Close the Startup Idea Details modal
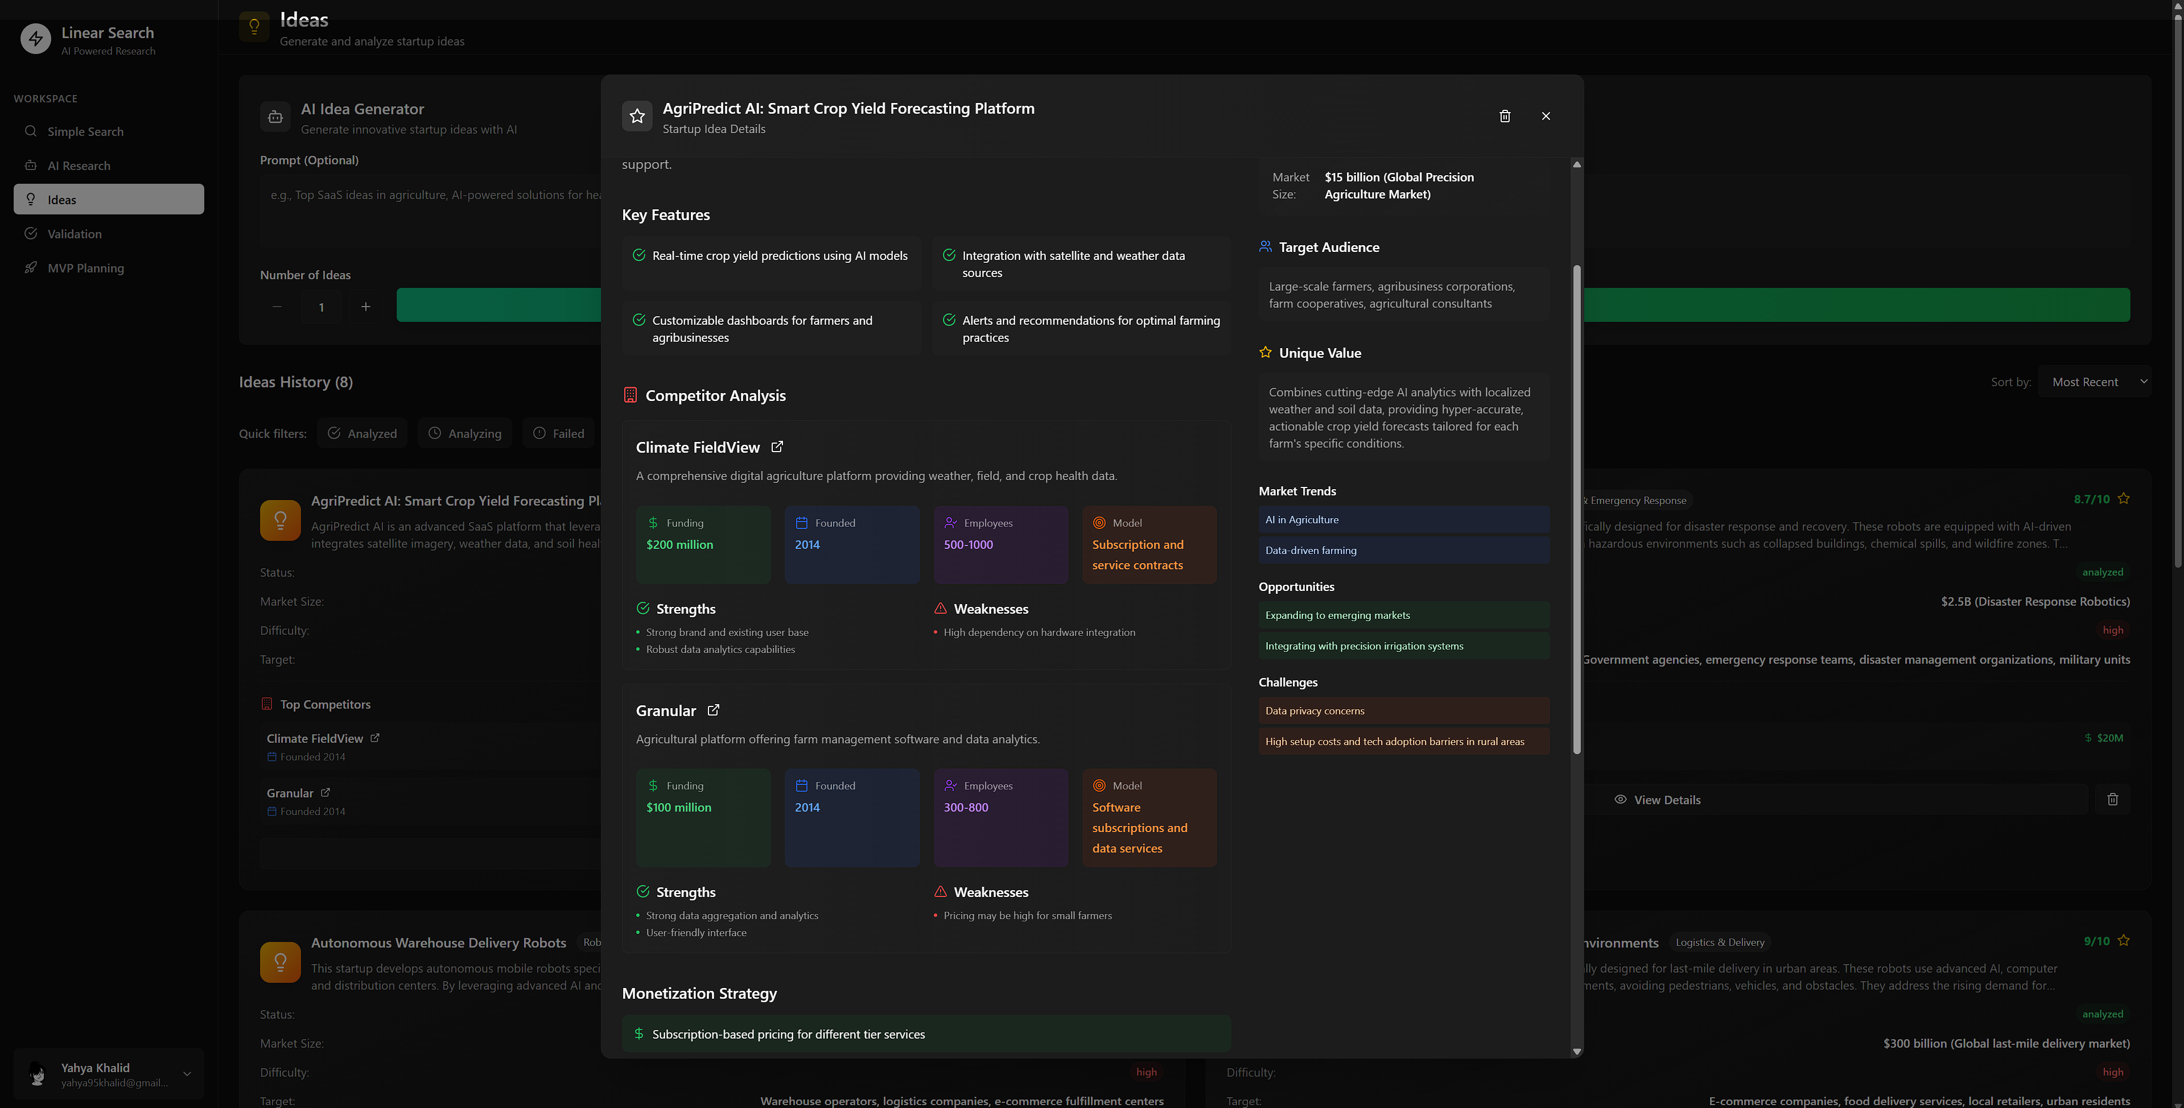This screenshot has width=2184, height=1108. tap(1546, 116)
